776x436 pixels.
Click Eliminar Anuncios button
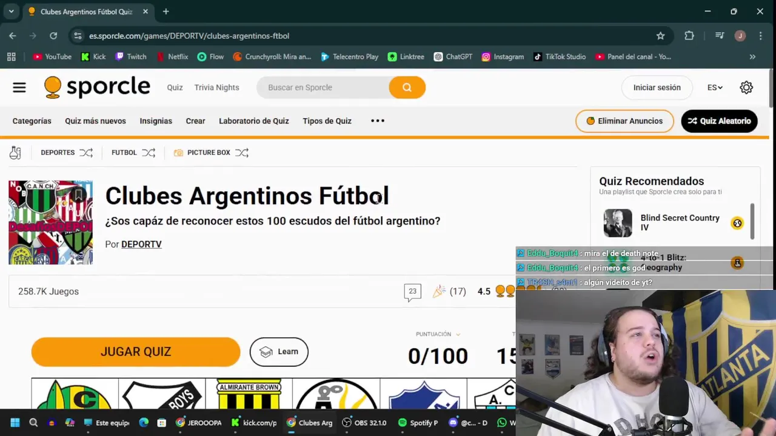click(624, 121)
